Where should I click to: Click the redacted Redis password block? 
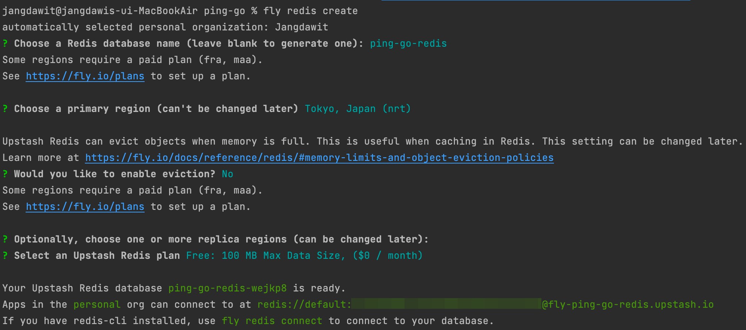coord(446,304)
